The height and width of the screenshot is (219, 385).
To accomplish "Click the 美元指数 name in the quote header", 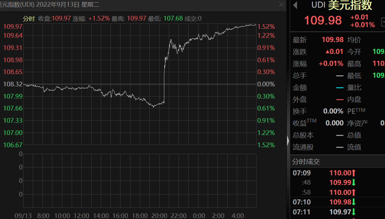I will point(350,5).
